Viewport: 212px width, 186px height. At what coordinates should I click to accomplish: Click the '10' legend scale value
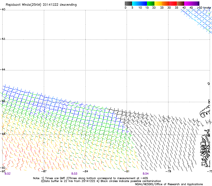pos(140,8)
